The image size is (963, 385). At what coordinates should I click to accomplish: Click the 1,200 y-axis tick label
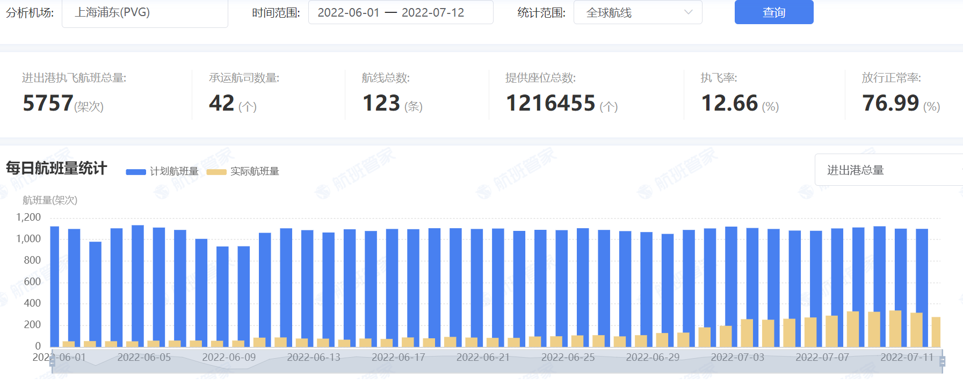click(28, 217)
